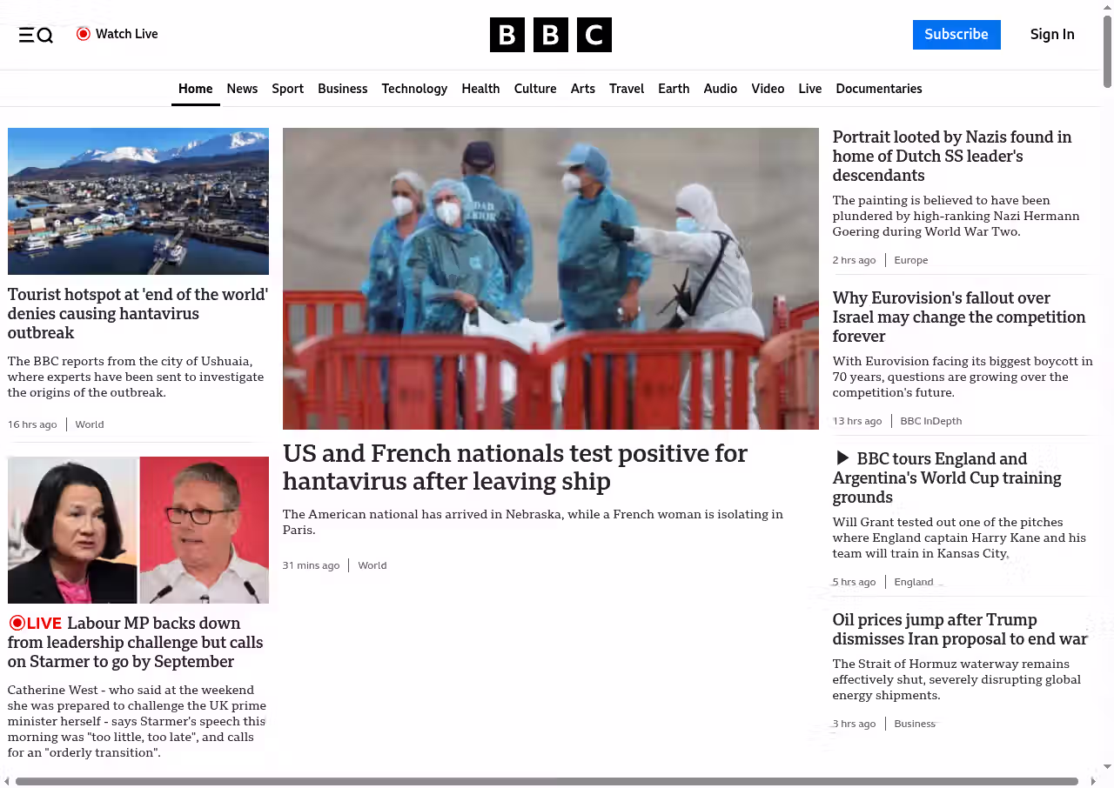Click the horizontal scrollbar left arrow

pos(7,781)
